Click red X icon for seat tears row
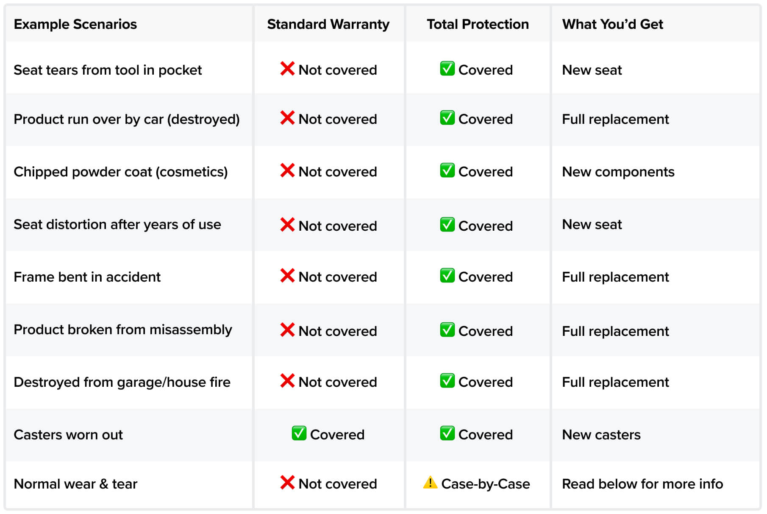 pos(287,69)
